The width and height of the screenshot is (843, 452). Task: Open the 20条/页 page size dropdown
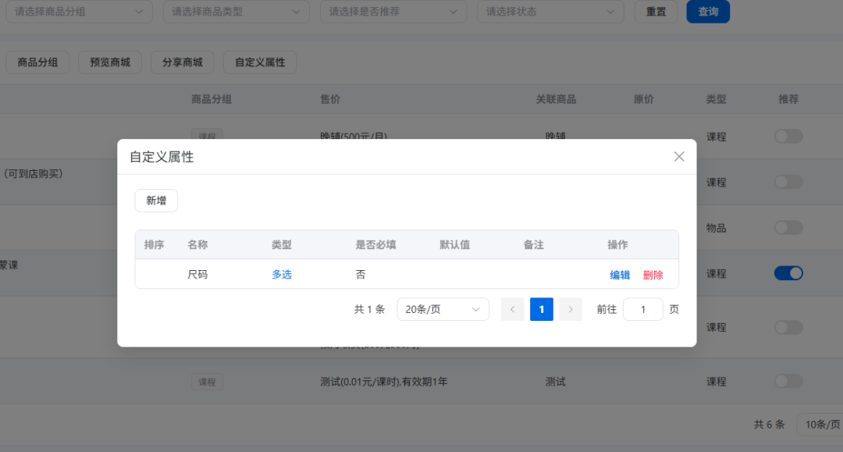tap(443, 309)
